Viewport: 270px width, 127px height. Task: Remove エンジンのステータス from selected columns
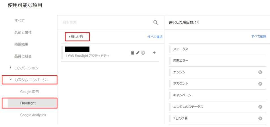[260, 107]
